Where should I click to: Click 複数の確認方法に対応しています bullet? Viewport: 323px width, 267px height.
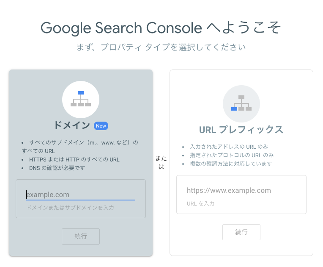[231, 164]
